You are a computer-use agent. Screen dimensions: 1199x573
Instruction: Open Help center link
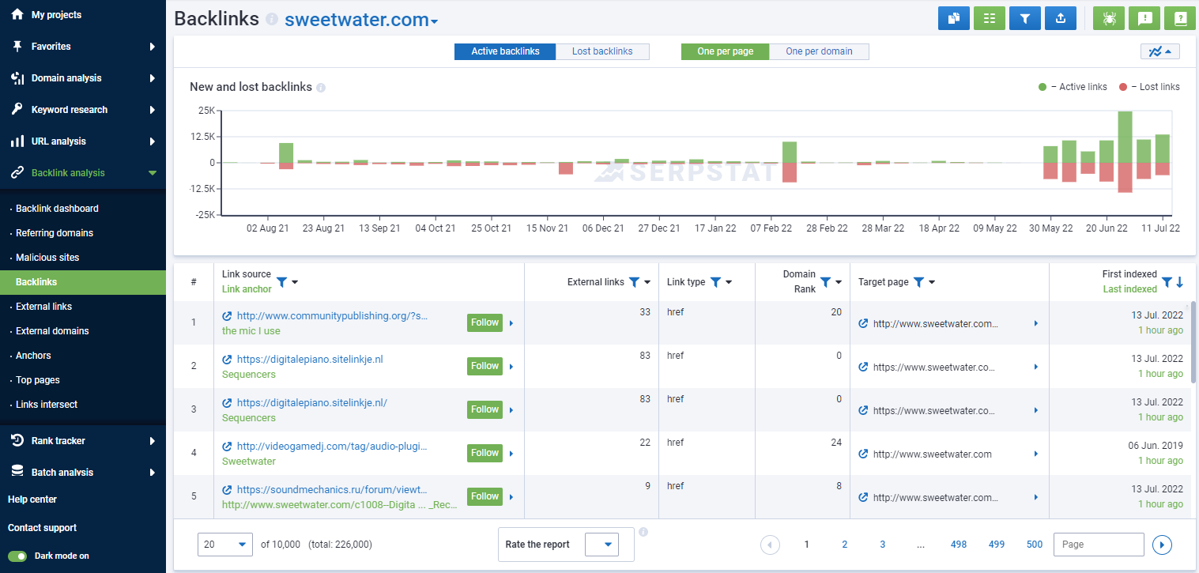(32, 499)
